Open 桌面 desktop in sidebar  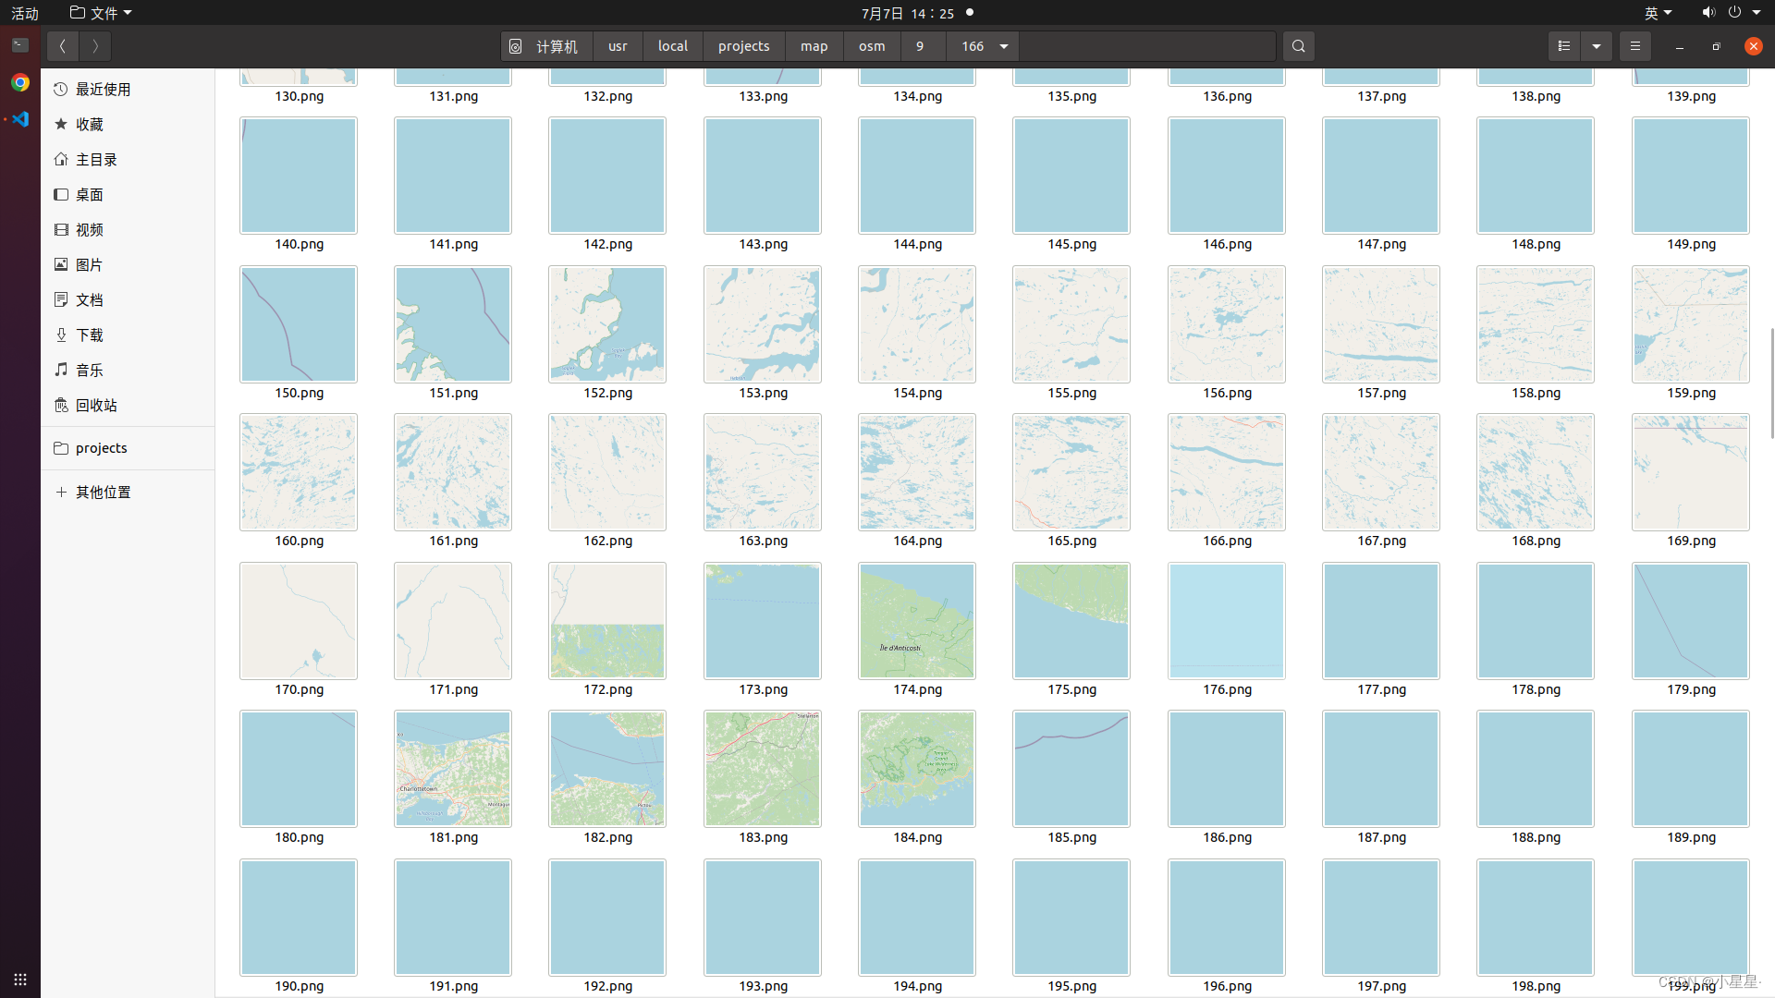click(x=128, y=195)
